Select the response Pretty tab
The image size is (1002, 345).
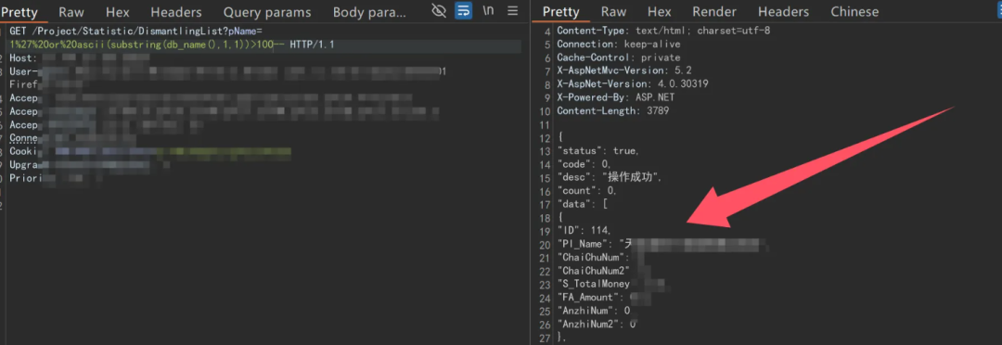[x=561, y=11]
